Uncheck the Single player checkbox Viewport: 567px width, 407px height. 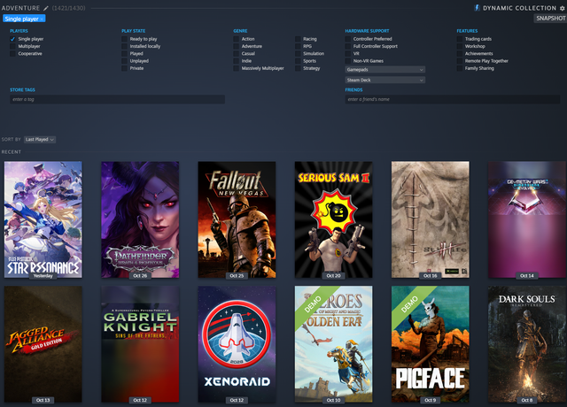(13, 39)
